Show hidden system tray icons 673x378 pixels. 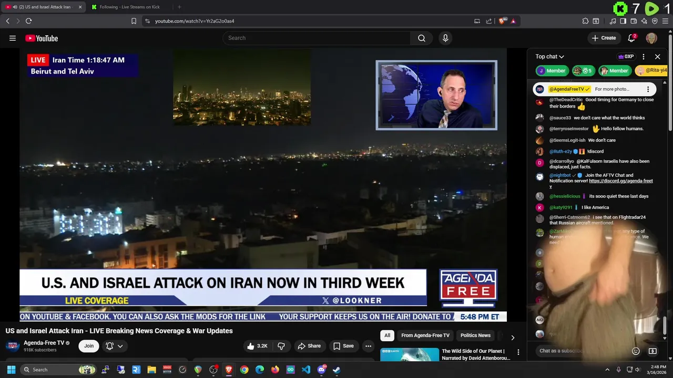(x=607, y=370)
